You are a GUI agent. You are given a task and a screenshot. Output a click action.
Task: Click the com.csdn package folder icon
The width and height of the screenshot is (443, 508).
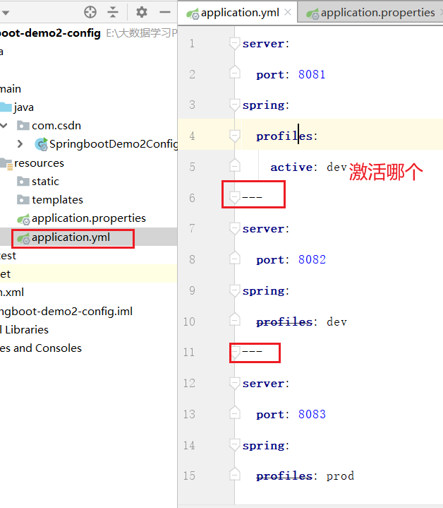(x=23, y=125)
